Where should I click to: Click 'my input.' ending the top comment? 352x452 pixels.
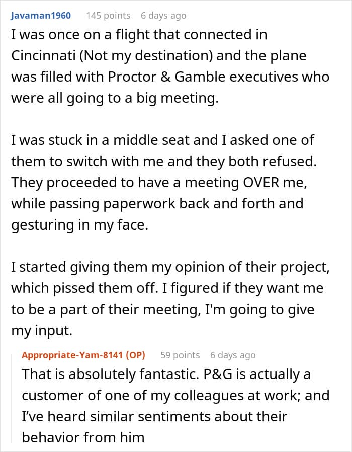tap(42, 330)
